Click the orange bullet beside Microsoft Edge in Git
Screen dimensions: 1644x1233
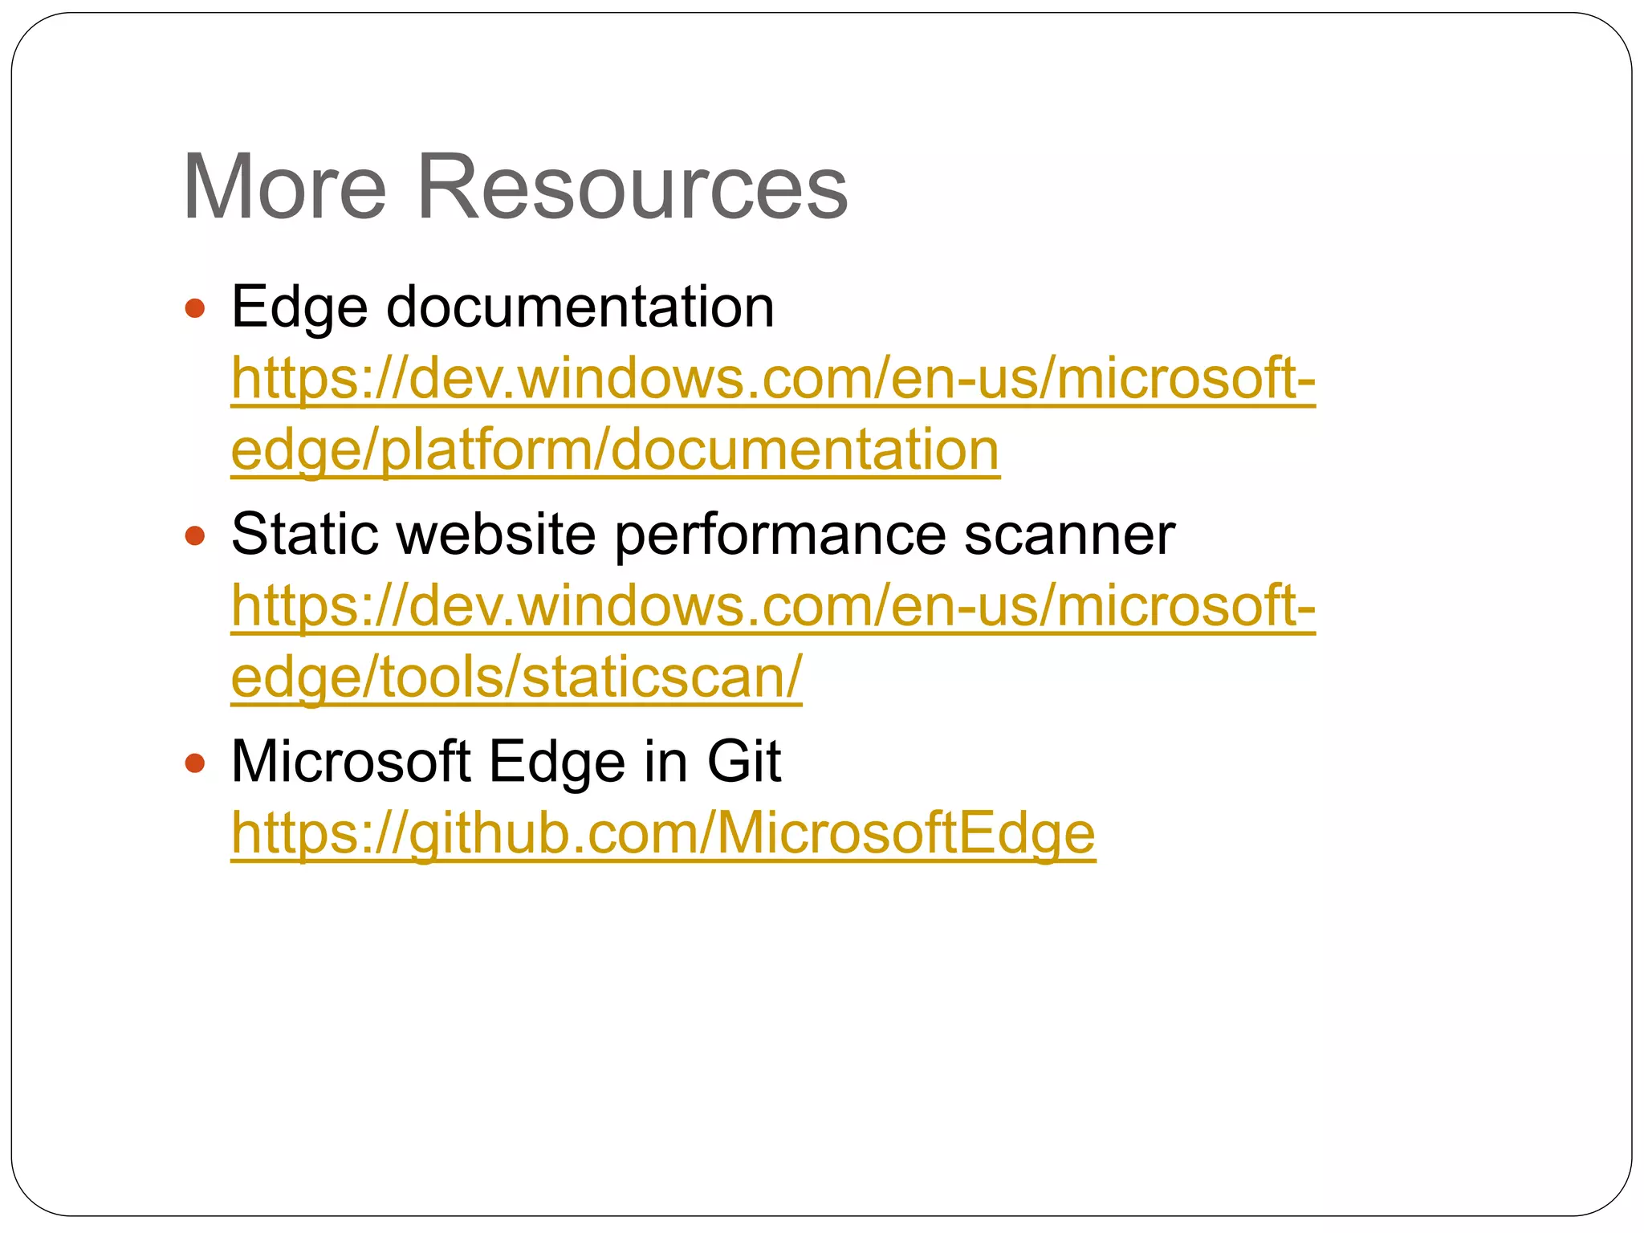pos(195,763)
